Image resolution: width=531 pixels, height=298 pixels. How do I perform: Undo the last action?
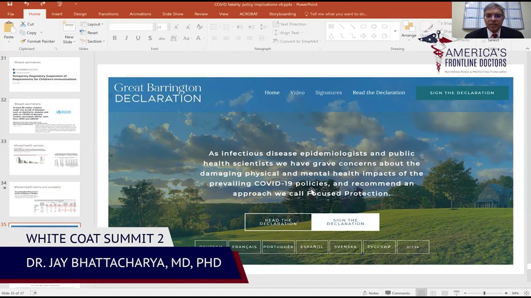point(26,4)
